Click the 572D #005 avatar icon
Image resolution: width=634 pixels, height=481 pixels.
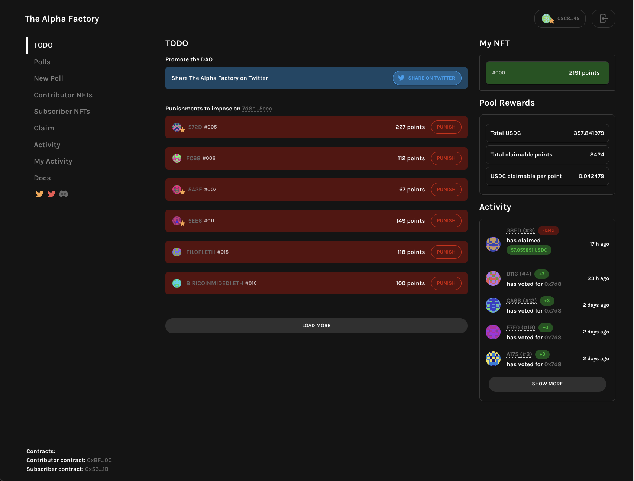click(x=177, y=127)
